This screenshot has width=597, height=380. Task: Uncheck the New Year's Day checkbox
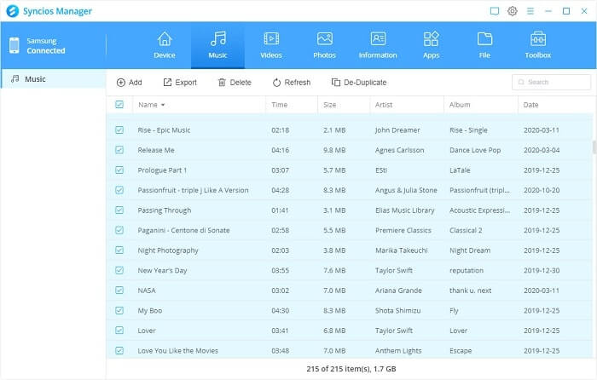(119, 270)
